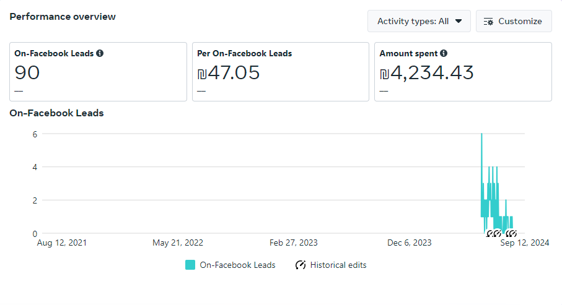This screenshot has width=562, height=305.
Task: Open the Activity types: All dropdown
Action: click(x=419, y=21)
